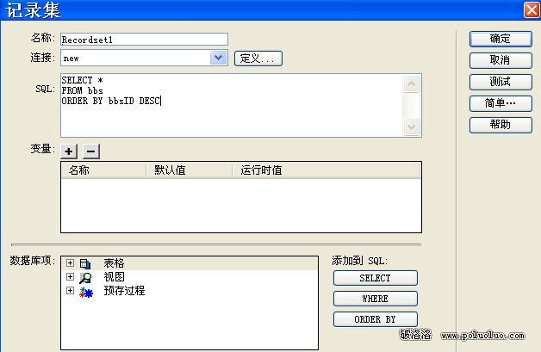Screen dimensions: 541x352
Task: Click the table icon next to 表格
Action: (x=84, y=263)
